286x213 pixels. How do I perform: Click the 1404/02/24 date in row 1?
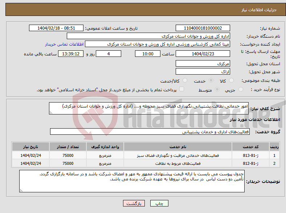click(x=30, y=155)
